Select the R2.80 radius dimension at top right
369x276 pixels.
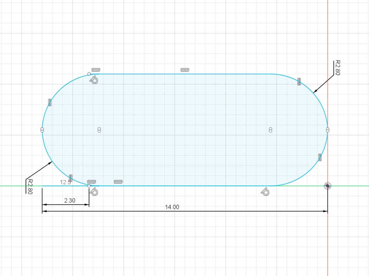coord(337,67)
